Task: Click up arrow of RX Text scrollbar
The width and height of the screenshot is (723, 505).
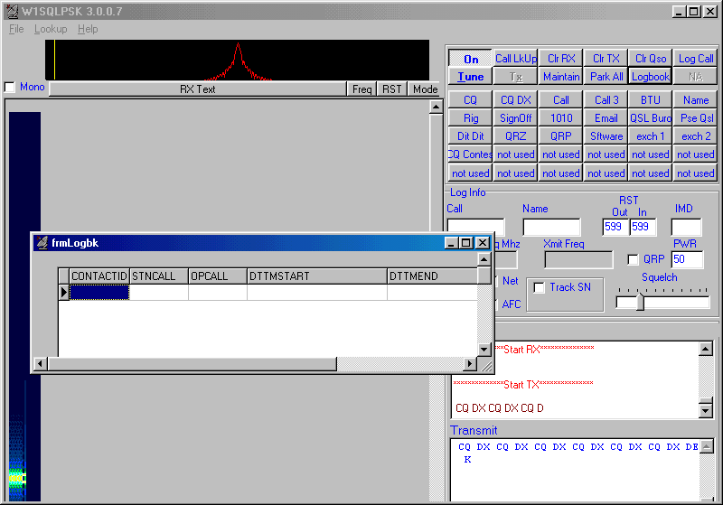Action: pyautogui.click(x=436, y=107)
